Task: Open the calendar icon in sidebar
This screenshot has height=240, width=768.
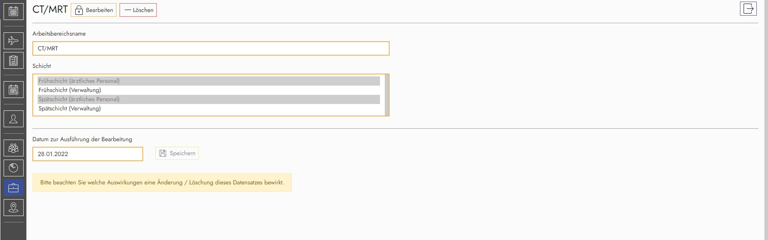Action: tap(13, 11)
